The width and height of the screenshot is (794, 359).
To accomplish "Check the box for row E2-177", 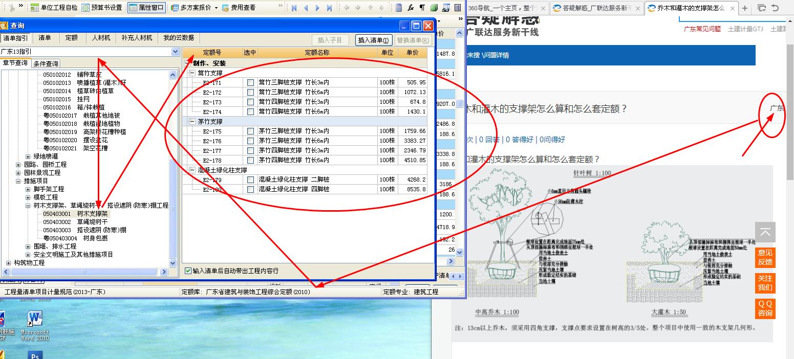I will pyautogui.click(x=250, y=150).
